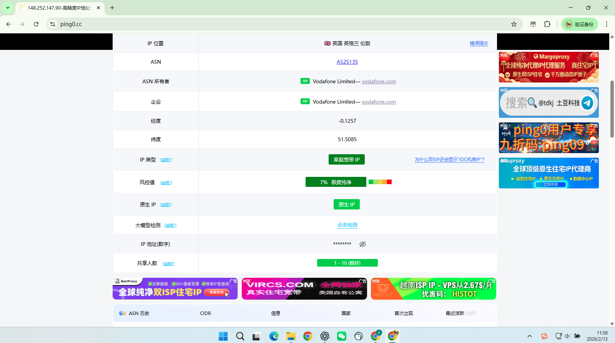Open Microsoft Edge from the taskbar
The width and height of the screenshot is (615, 343).
[x=274, y=336]
